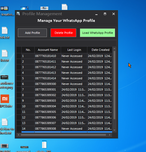This screenshot has width=146, height=152.
Task: Select account 0877865389301 in the table
Action: [48, 89]
